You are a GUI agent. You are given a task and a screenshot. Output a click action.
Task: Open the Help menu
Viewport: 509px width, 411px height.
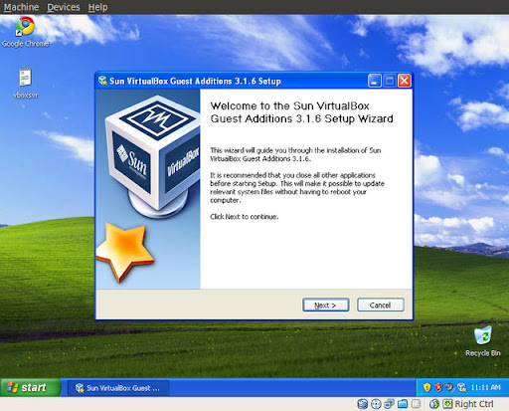97,7
